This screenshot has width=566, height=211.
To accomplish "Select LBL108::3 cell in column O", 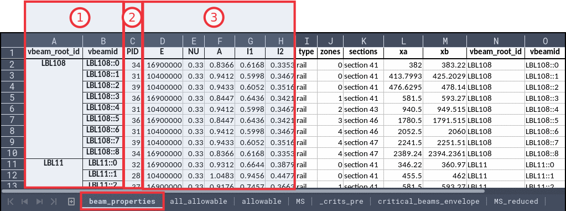I will [x=546, y=98].
